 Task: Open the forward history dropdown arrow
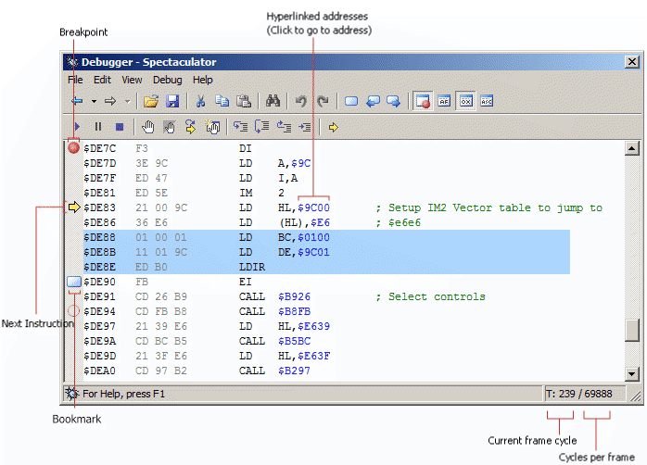pos(127,101)
